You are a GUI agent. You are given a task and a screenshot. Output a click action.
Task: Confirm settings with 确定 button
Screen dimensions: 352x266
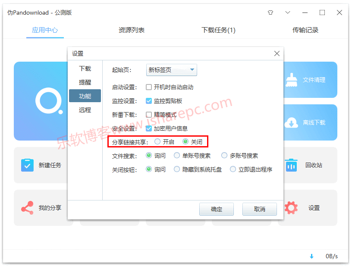tap(216, 209)
